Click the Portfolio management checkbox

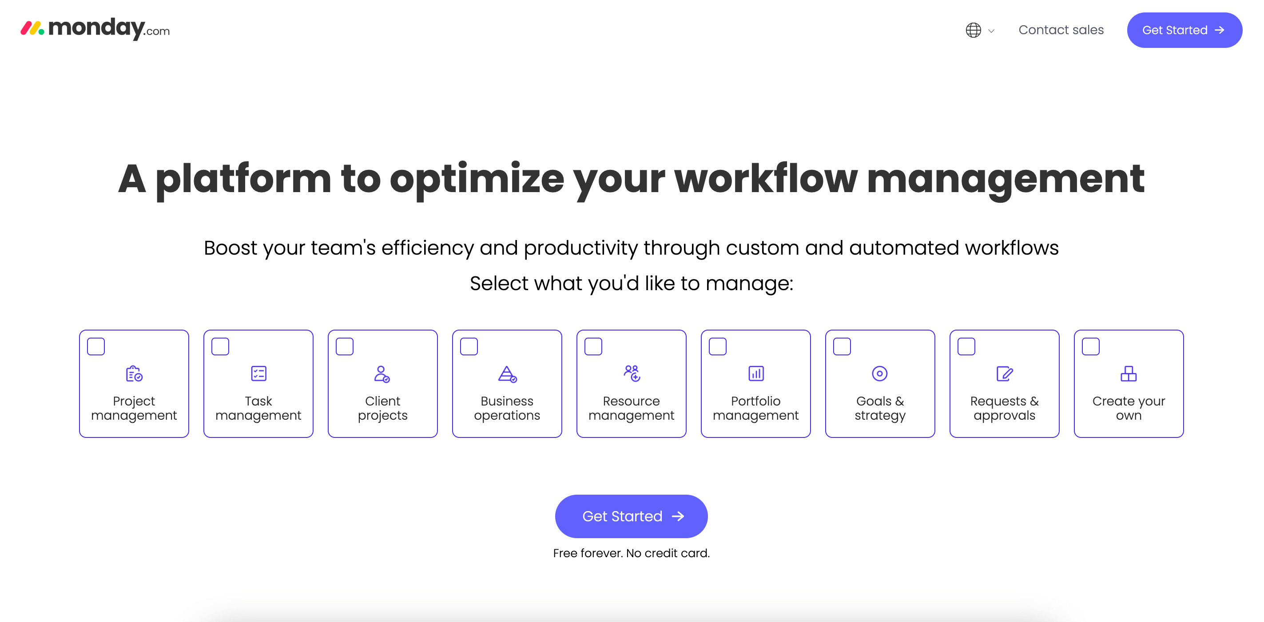click(718, 346)
